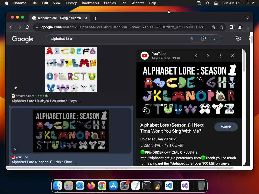This screenshot has width=259, height=194.
Task: Show previous image in preview panel
Action: [196, 56]
